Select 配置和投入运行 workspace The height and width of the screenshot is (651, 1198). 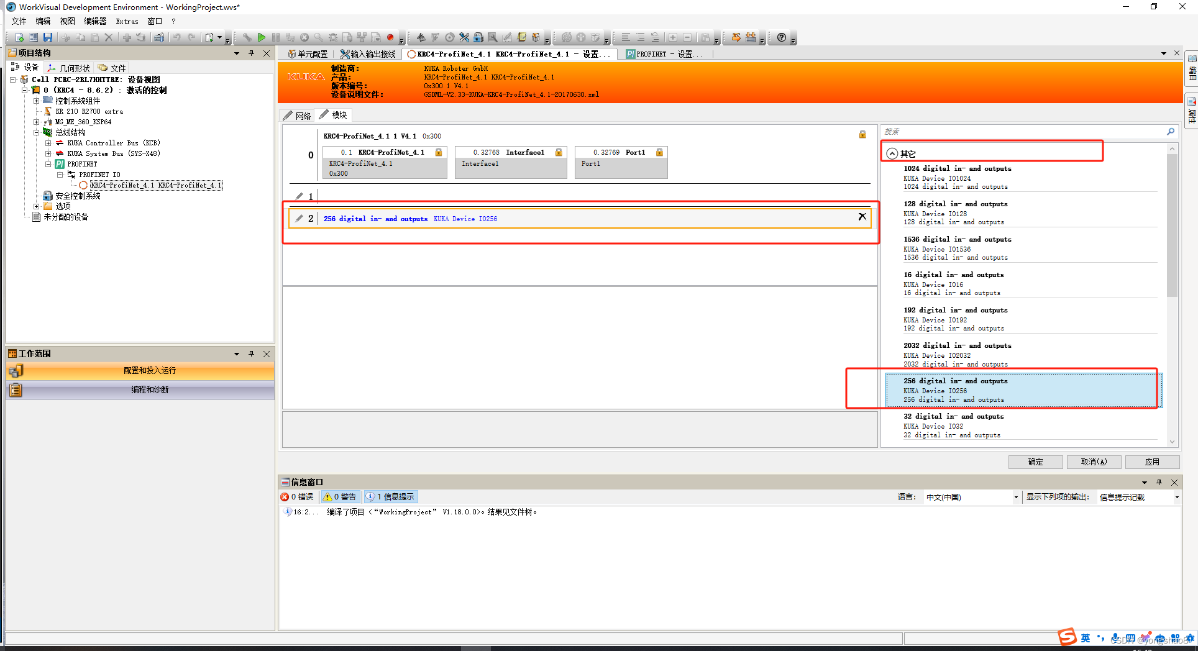click(x=140, y=370)
